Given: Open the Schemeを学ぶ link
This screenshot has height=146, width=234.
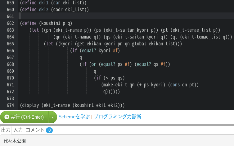Looking at the screenshot, I should pyautogui.click(x=74, y=117).
